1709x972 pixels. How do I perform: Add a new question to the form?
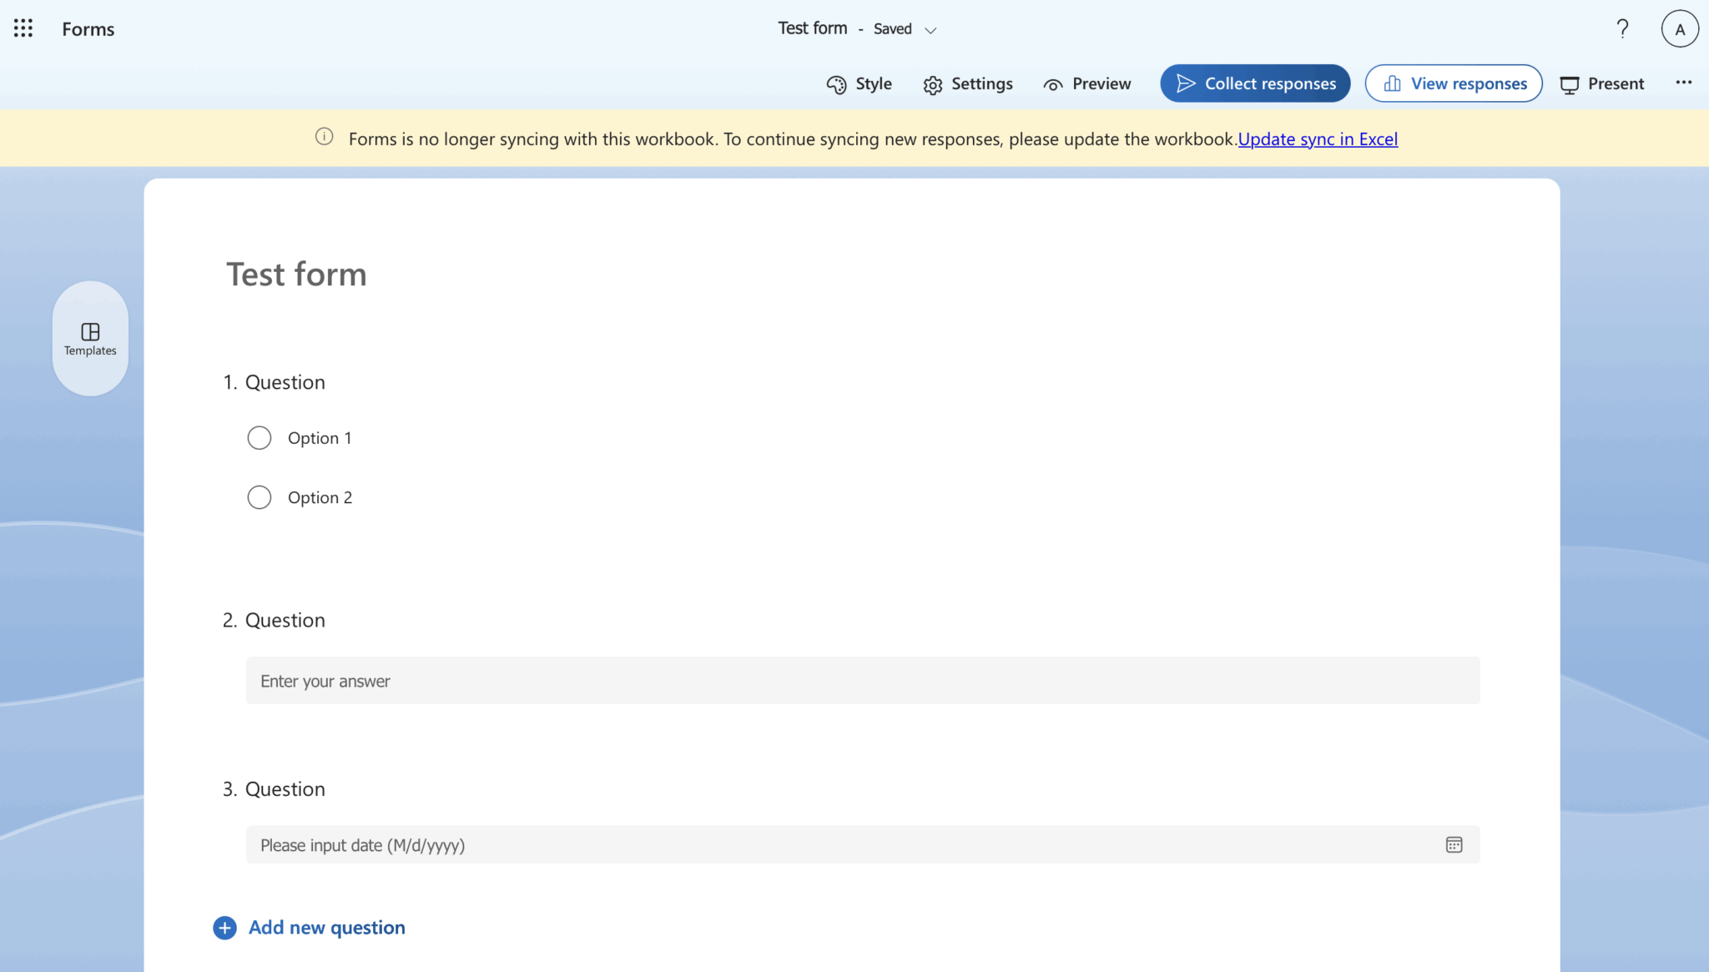[310, 927]
